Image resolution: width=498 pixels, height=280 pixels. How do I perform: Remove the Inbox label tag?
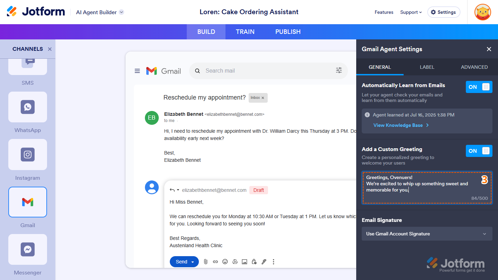pos(263,98)
